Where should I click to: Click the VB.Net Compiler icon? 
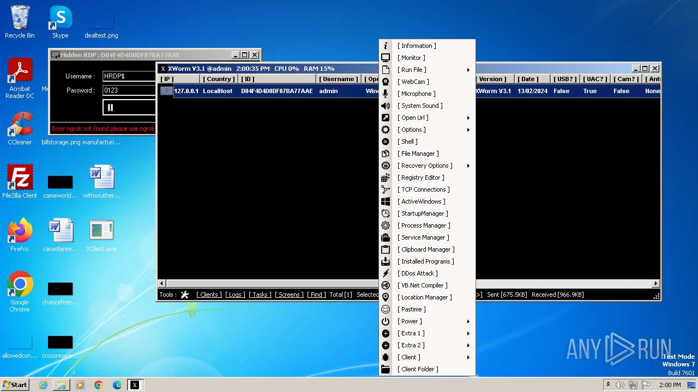[x=386, y=285]
